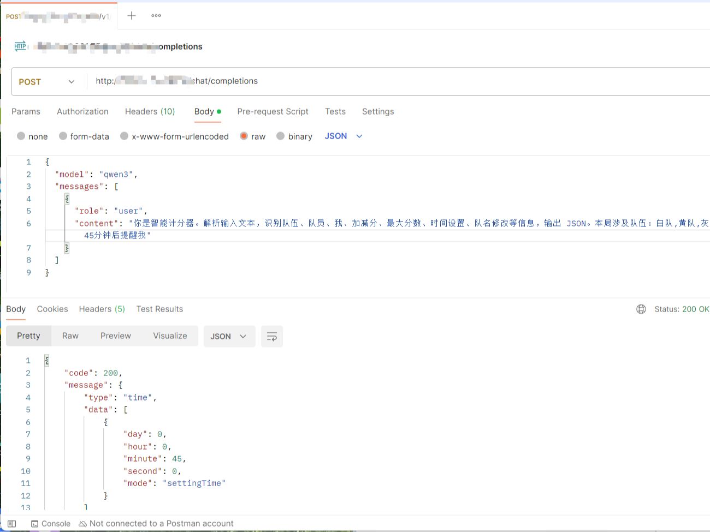710x532 pixels.
Task: Open the POST method dropdown
Action: (x=47, y=82)
